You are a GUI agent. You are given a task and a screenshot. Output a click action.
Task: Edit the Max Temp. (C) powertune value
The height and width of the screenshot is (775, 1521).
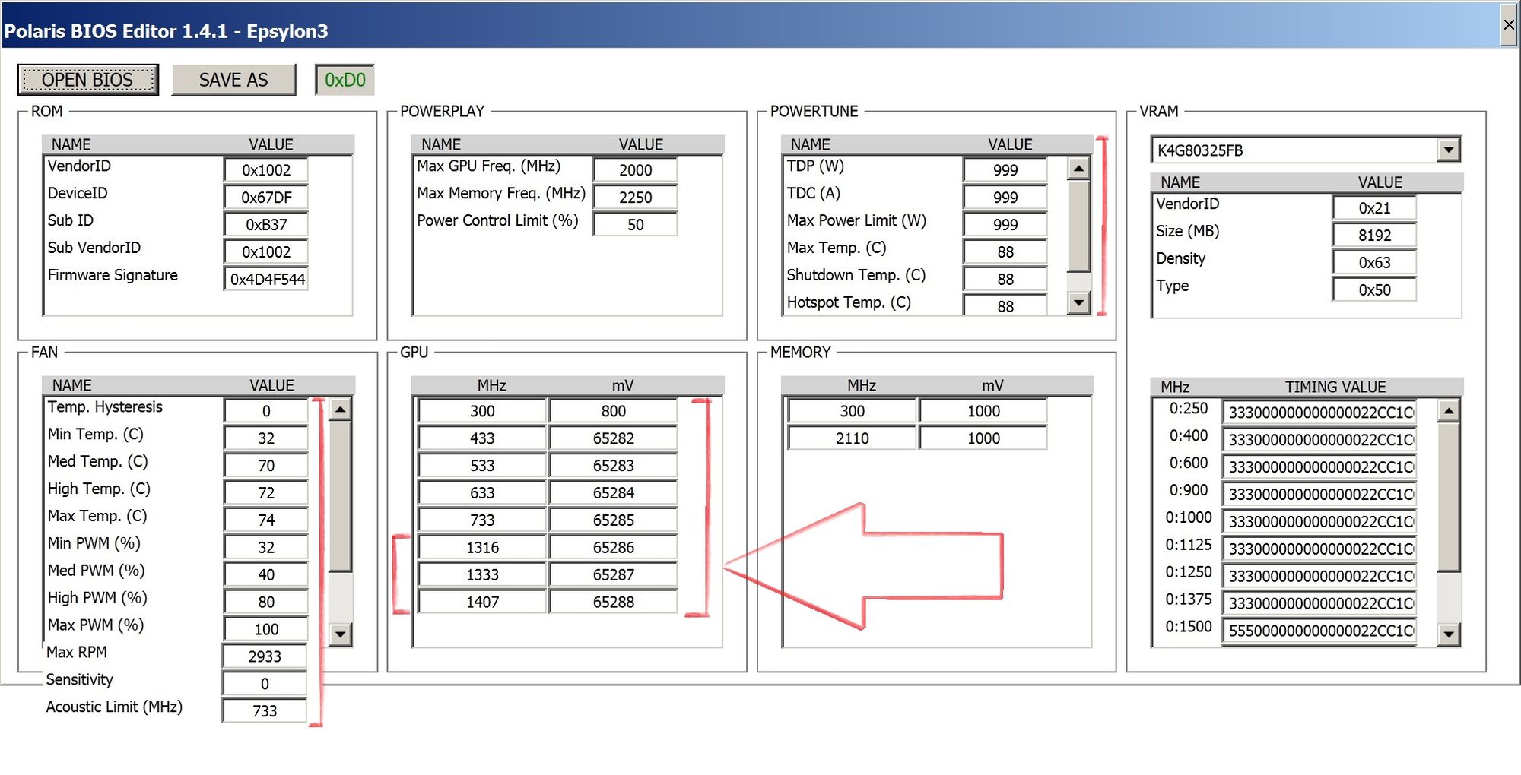coord(1005,251)
